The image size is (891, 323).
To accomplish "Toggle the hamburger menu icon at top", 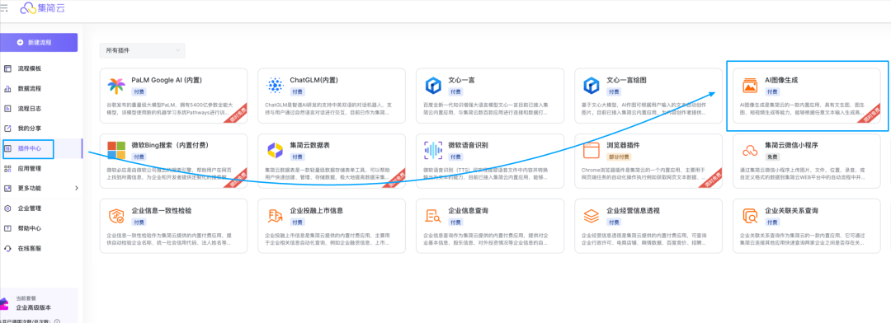I will coord(4,7).
